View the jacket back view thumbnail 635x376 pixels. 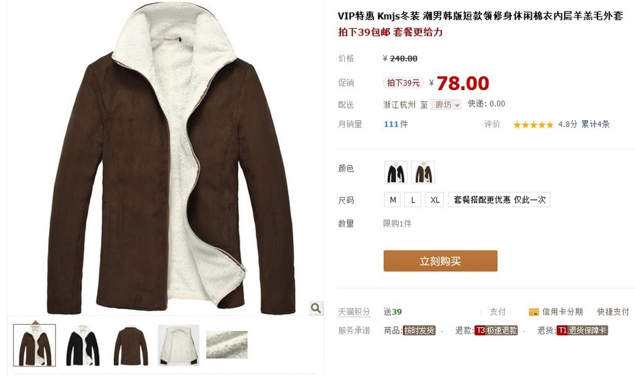tap(130, 345)
